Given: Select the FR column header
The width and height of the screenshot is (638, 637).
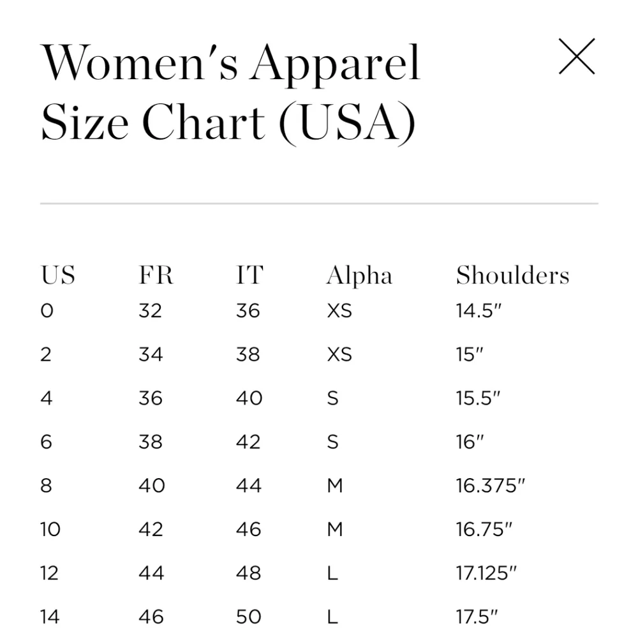Looking at the screenshot, I should [x=156, y=275].
